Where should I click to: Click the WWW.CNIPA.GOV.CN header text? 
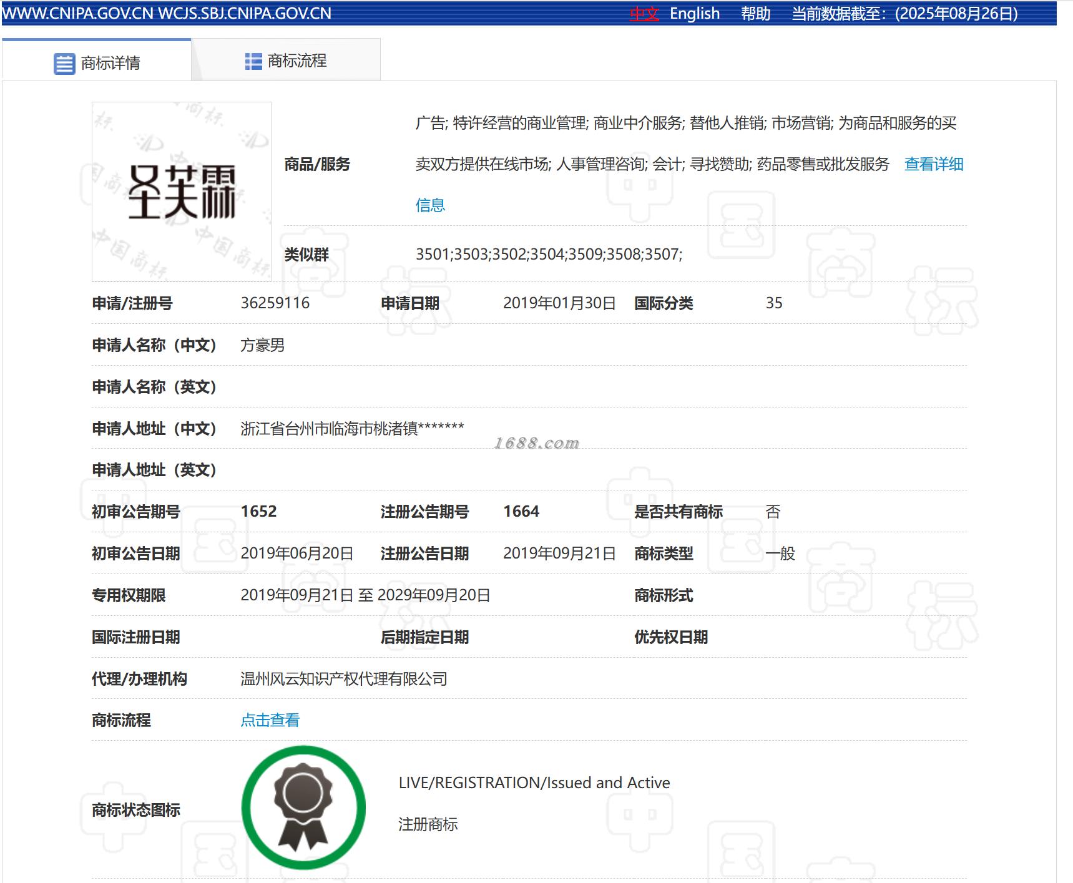click(x=78, y=13)
